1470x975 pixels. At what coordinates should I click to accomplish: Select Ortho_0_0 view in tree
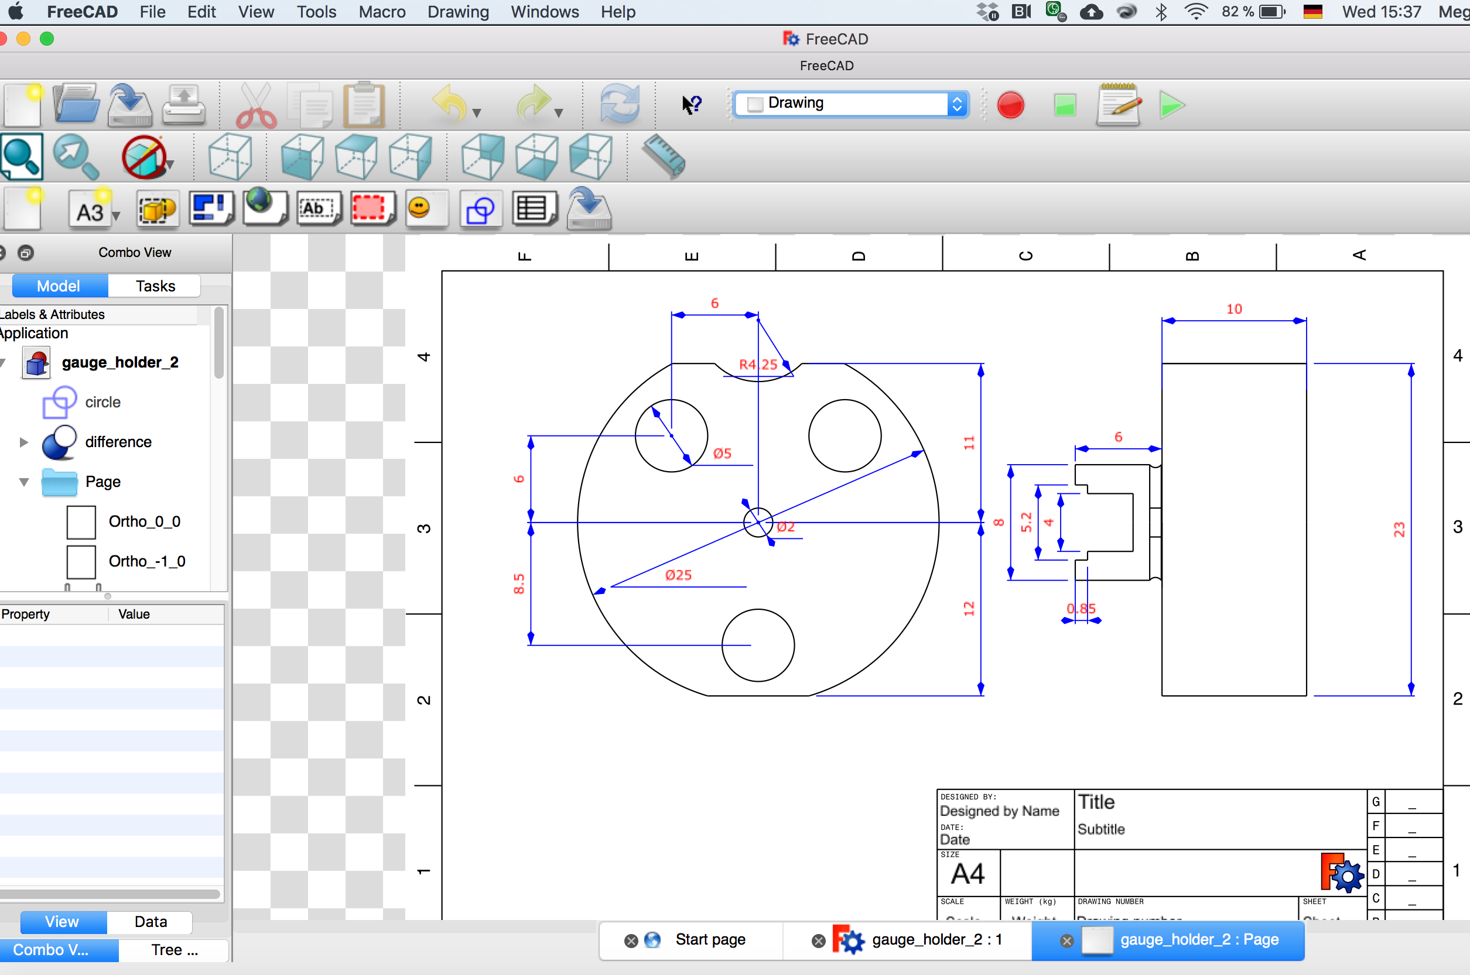pyautogui.click(x=143, y=521)
